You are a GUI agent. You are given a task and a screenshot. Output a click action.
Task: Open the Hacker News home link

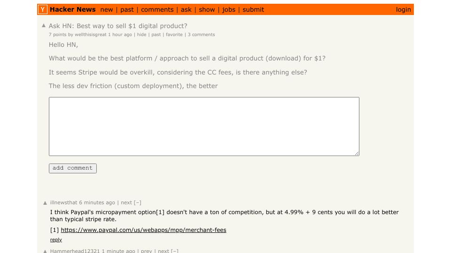coord(72,9)
